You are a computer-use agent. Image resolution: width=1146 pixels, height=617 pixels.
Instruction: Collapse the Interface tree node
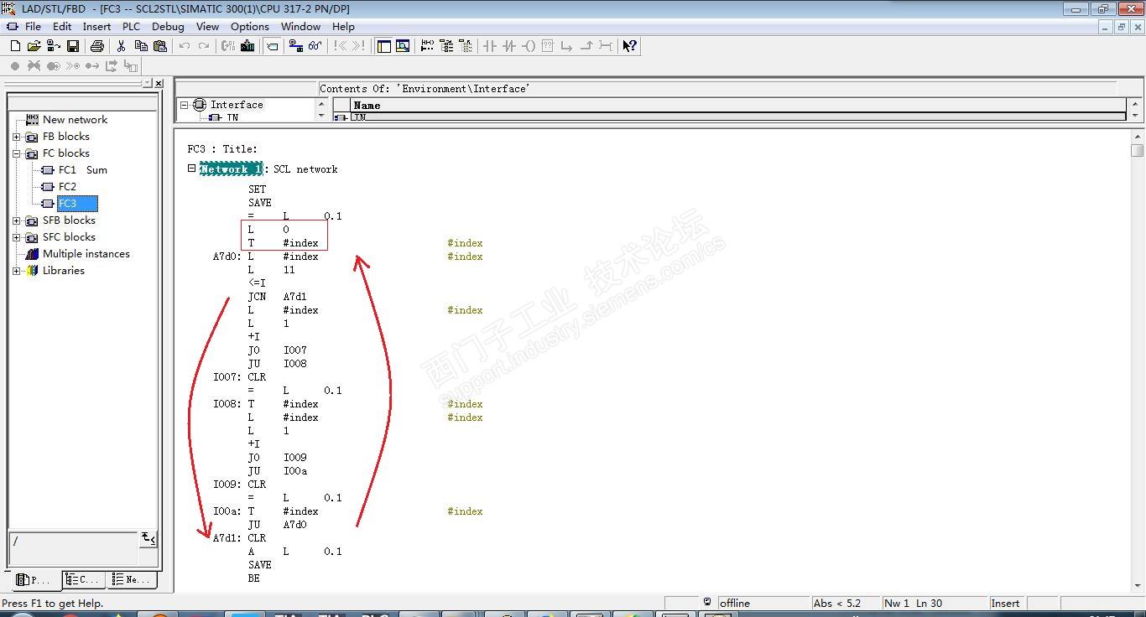coord(185,105)
